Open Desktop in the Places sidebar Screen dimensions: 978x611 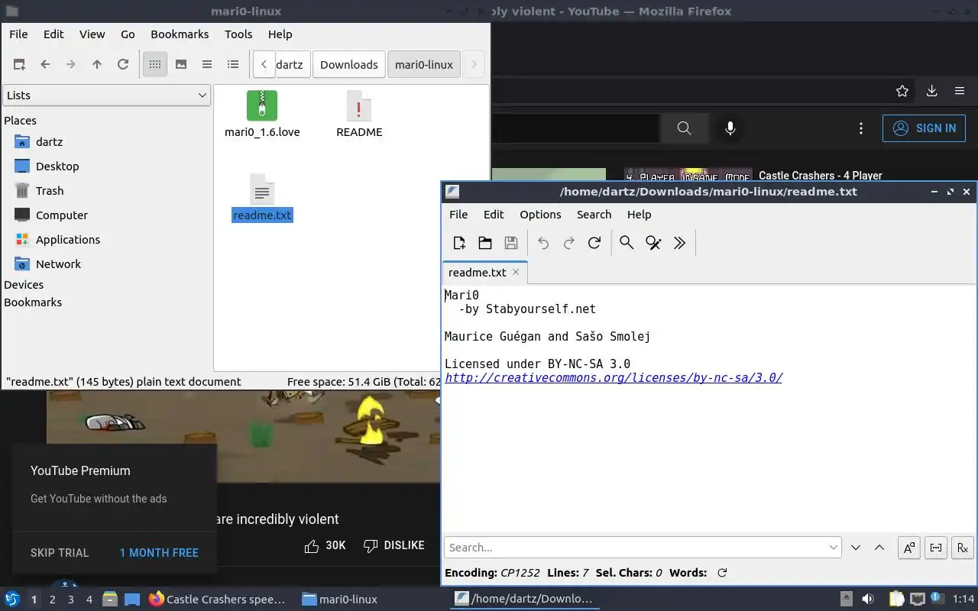pyautogui.click(x=57, y=166)
